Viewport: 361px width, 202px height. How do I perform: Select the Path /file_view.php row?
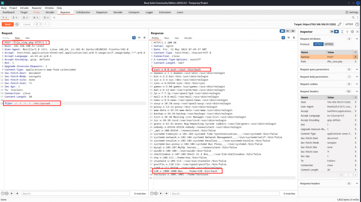point(329,61)
